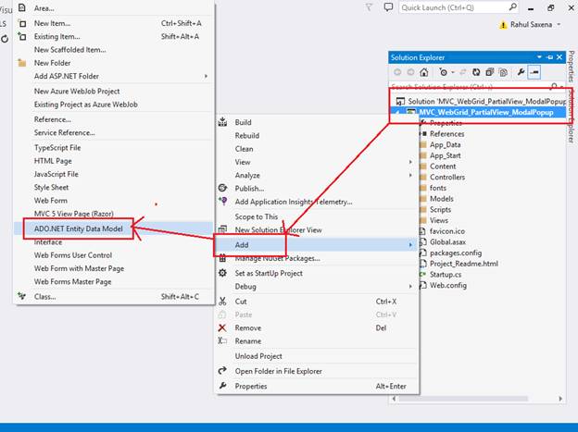Screen dimensions: 578x432
Task: Open Properties via the wrench toolbar icon
Action: (x=521, y=72)
